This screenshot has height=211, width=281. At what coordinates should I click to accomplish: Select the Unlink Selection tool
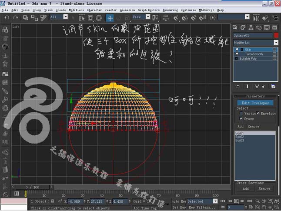34,17
